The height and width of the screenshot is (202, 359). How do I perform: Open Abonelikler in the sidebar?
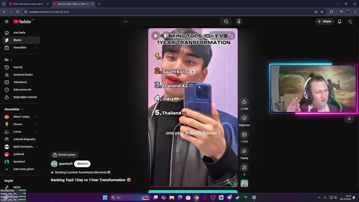point(21,48)
